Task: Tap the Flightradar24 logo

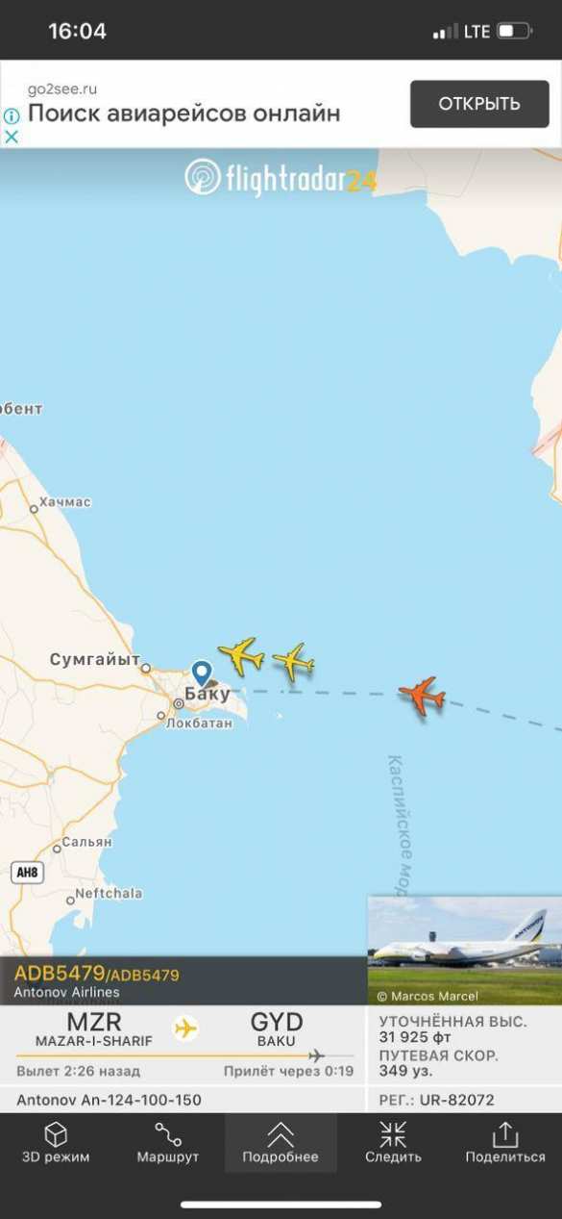Action: pyautogui.click(x=281, y=178)
